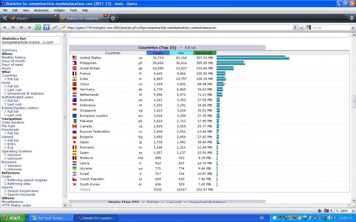356x222 pixels.
Task: Close the Statistics tab with red X
Action: [x=106, y=16]
